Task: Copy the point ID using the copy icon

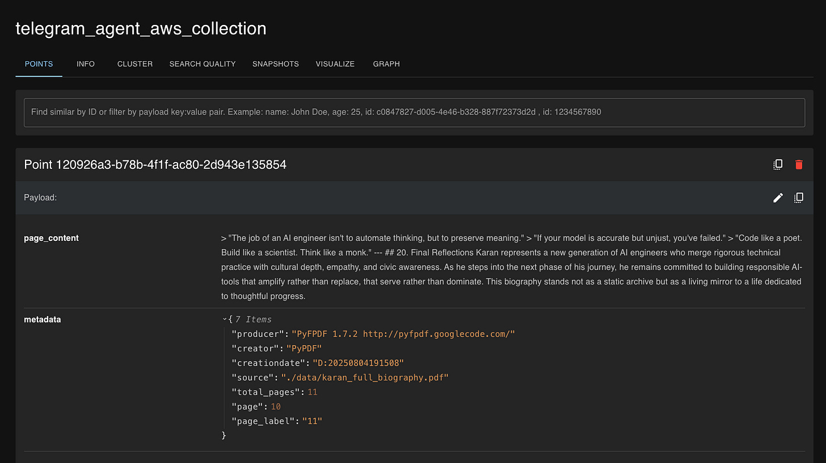Action: point(778,164)
